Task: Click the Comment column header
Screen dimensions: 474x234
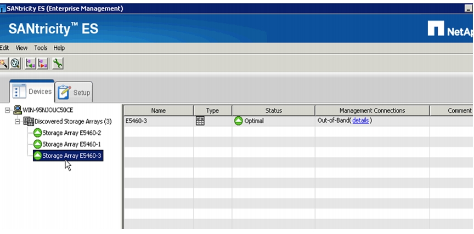Action: pyautogui.click(x=452, y=111)
